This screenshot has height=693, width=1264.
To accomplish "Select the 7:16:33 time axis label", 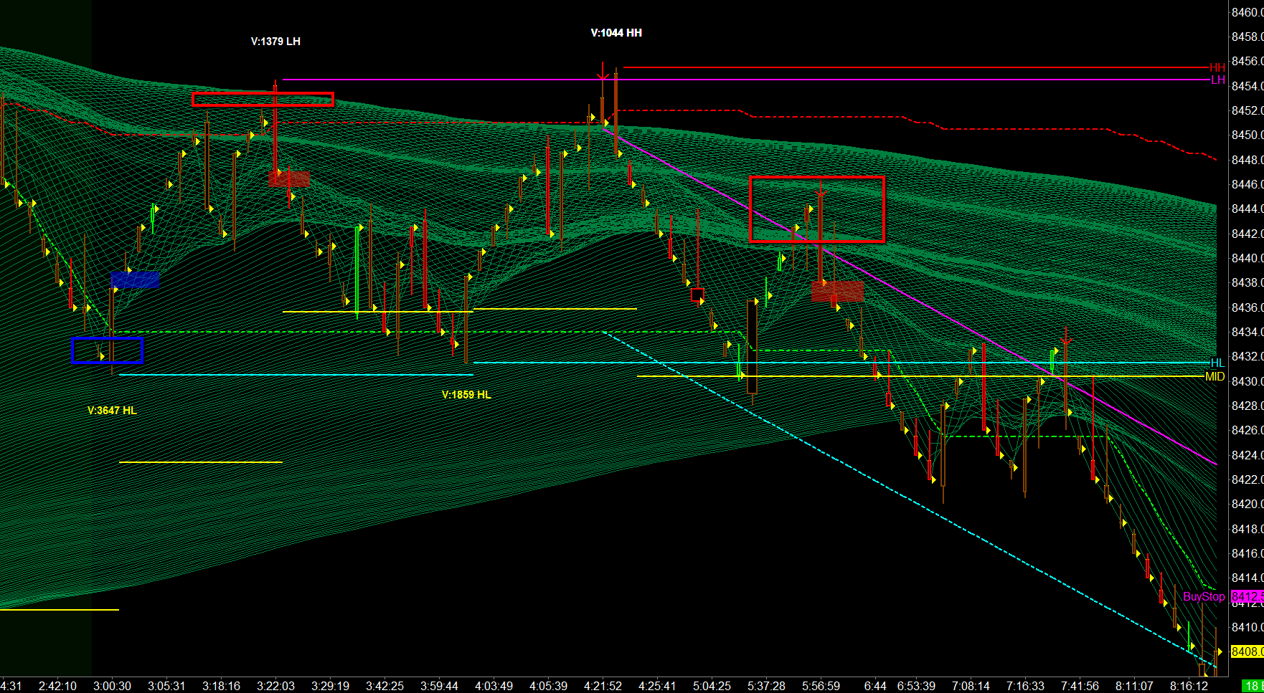I will pyautogui.click(x=1025, y=686).
